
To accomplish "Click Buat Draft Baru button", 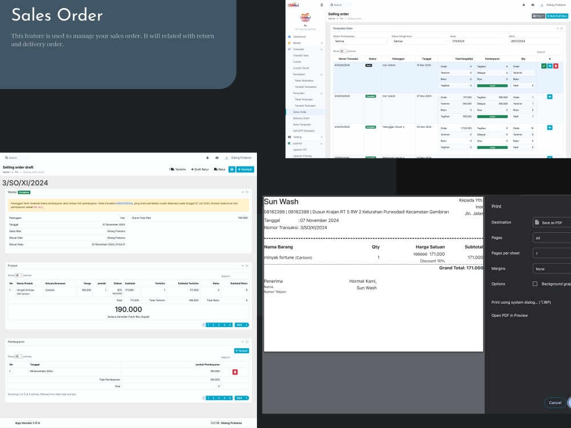I will click(x=557, y=16).
